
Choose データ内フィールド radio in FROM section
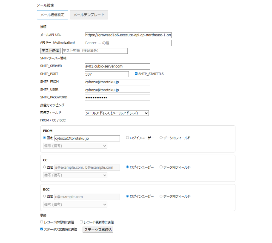pos(161,138)
